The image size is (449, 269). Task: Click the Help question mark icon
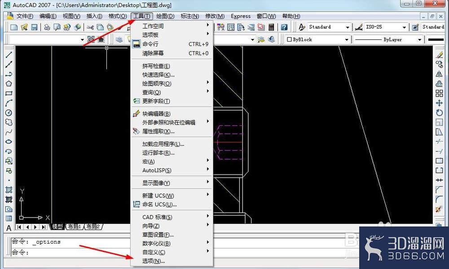coord(284,27)
